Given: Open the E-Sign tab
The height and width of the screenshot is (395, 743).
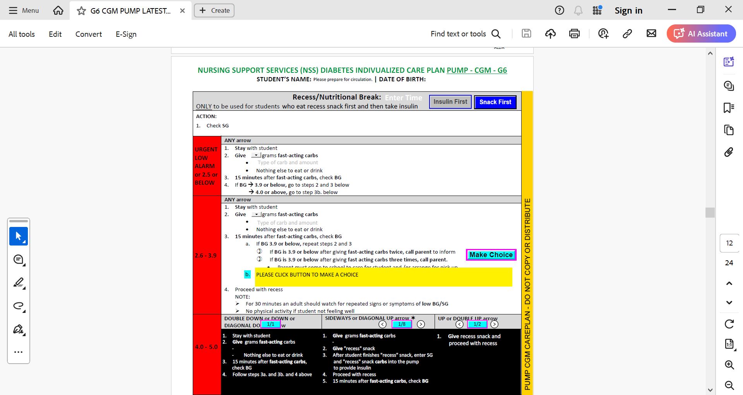Looking at the screenshot, I should tap(126, 34).
